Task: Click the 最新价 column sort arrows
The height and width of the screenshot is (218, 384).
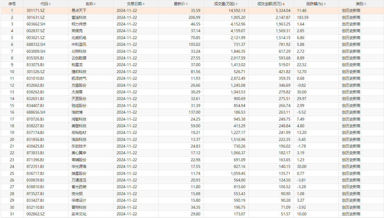Action: pyautogui.click(x=187, y=4)
